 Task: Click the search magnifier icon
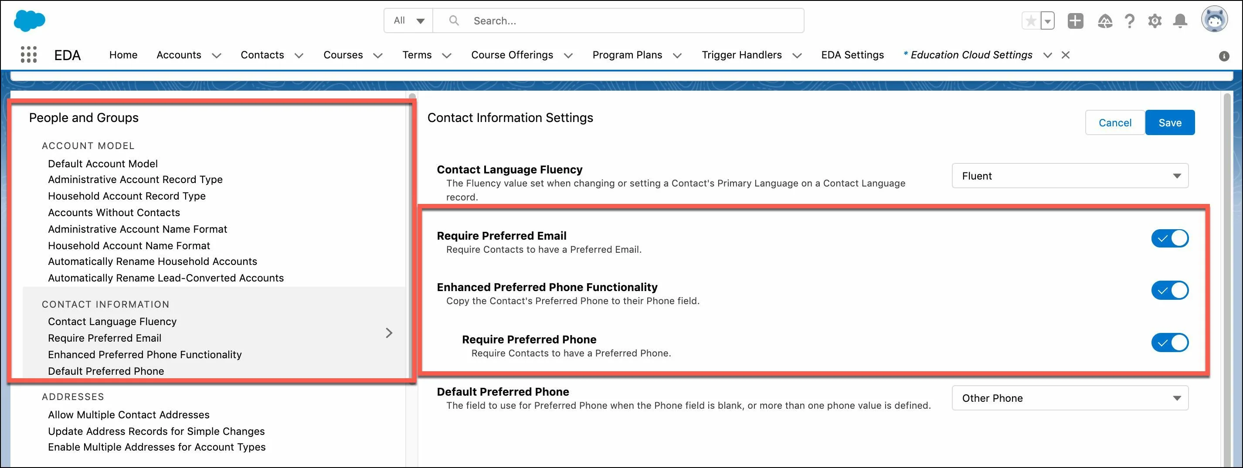click(x=454, y=20)
